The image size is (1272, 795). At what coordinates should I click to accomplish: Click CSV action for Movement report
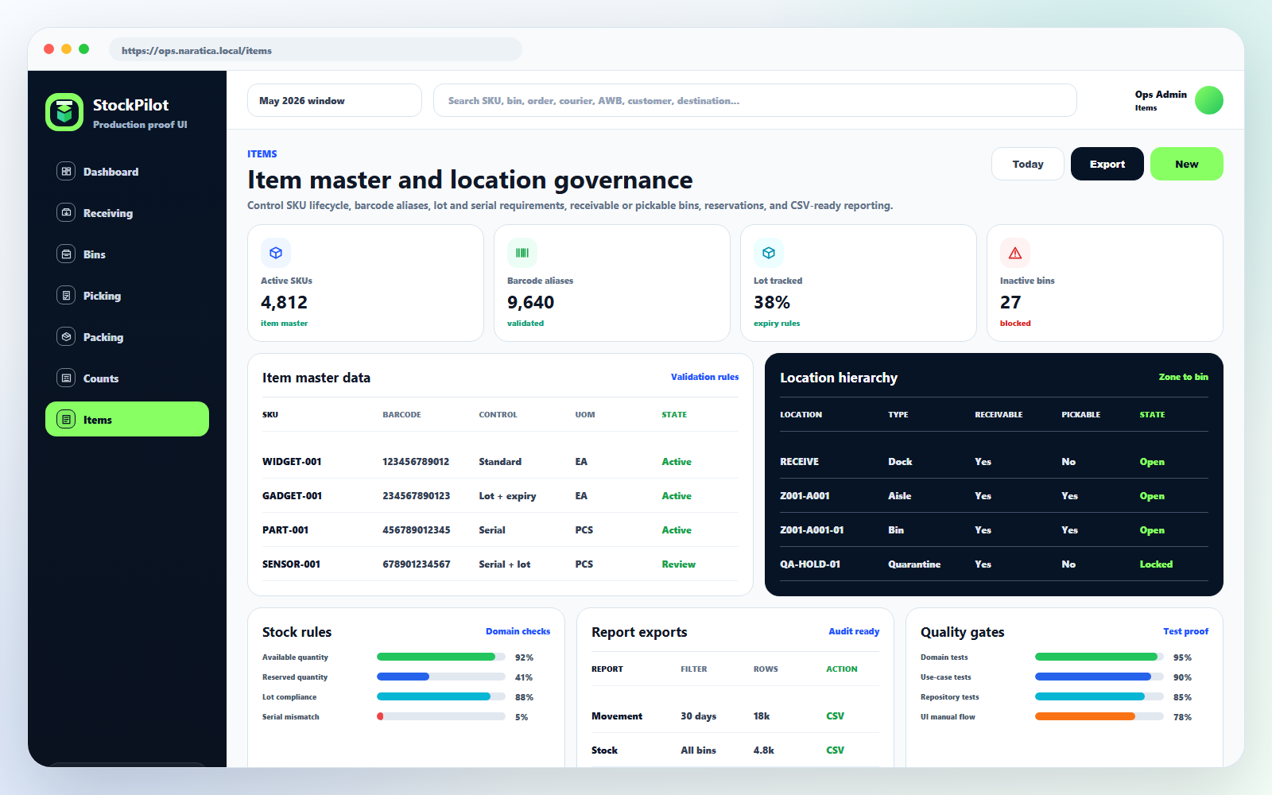(x=835, y=715)
